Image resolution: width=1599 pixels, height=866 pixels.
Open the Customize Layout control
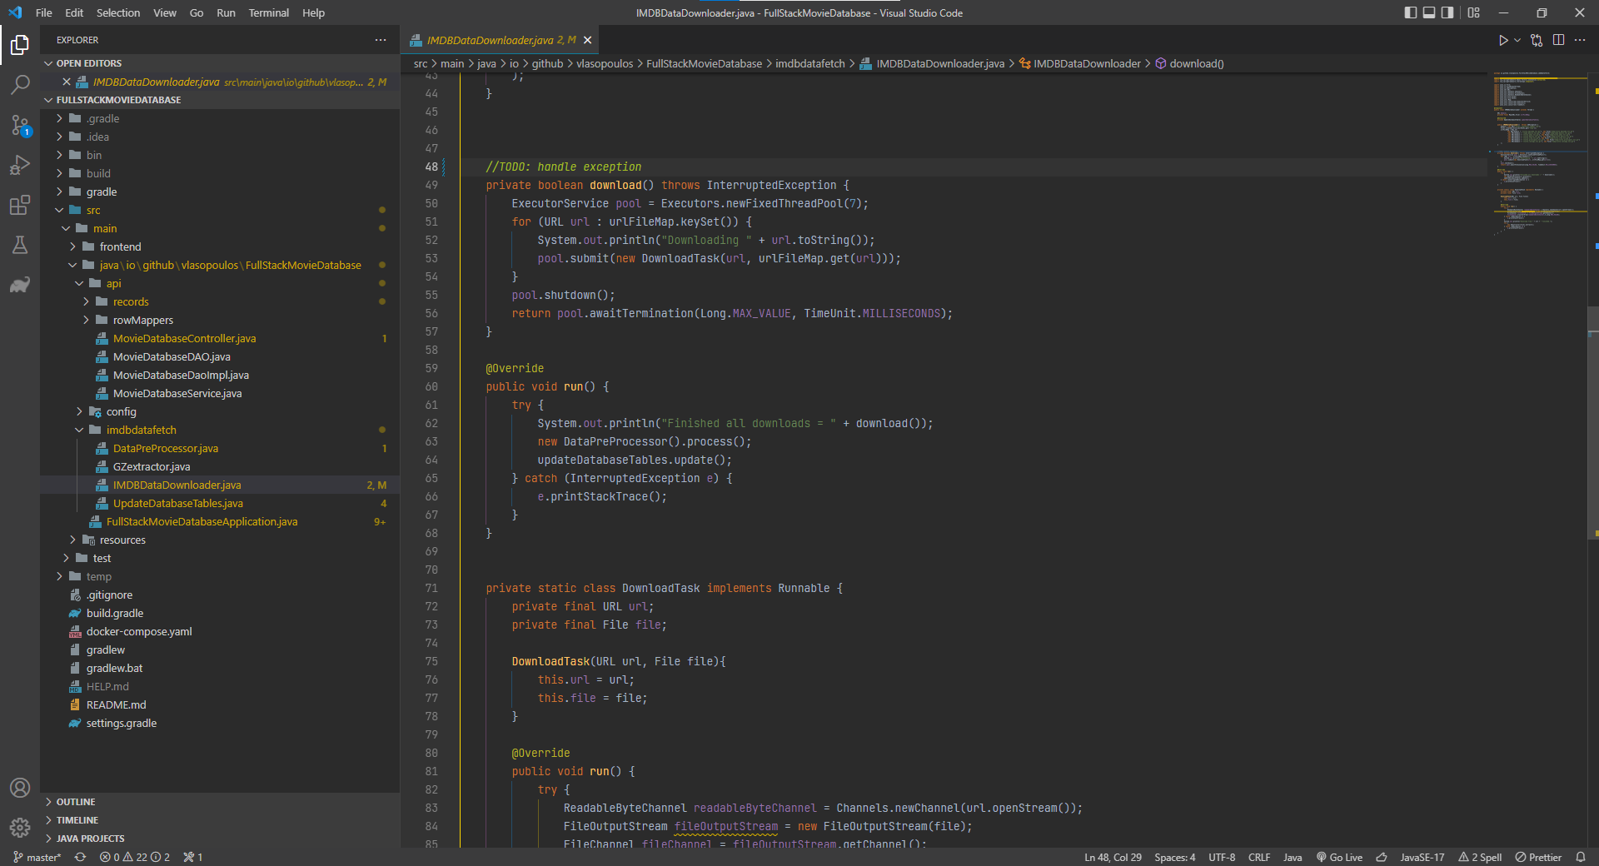click(x=1474, y=12)
